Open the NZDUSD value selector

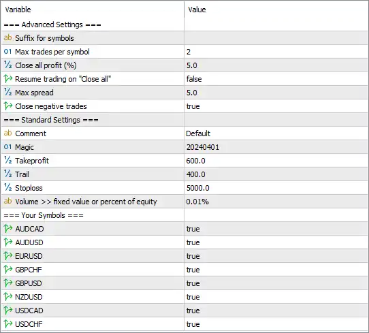point(276,297)
